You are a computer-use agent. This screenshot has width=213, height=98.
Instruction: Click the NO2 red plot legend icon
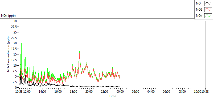click(x=208, y=10)
